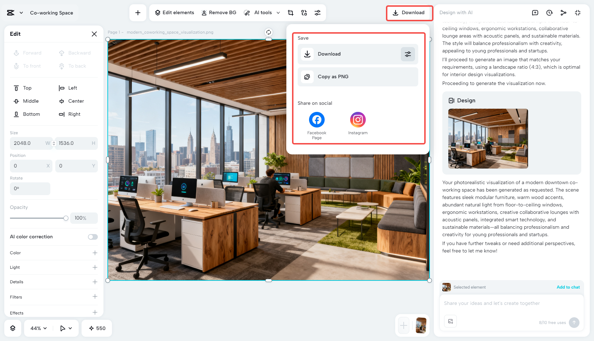The height and width of the screenshot is (341, 594).
Task: Share to Instagram
Action: pos(358,124)
